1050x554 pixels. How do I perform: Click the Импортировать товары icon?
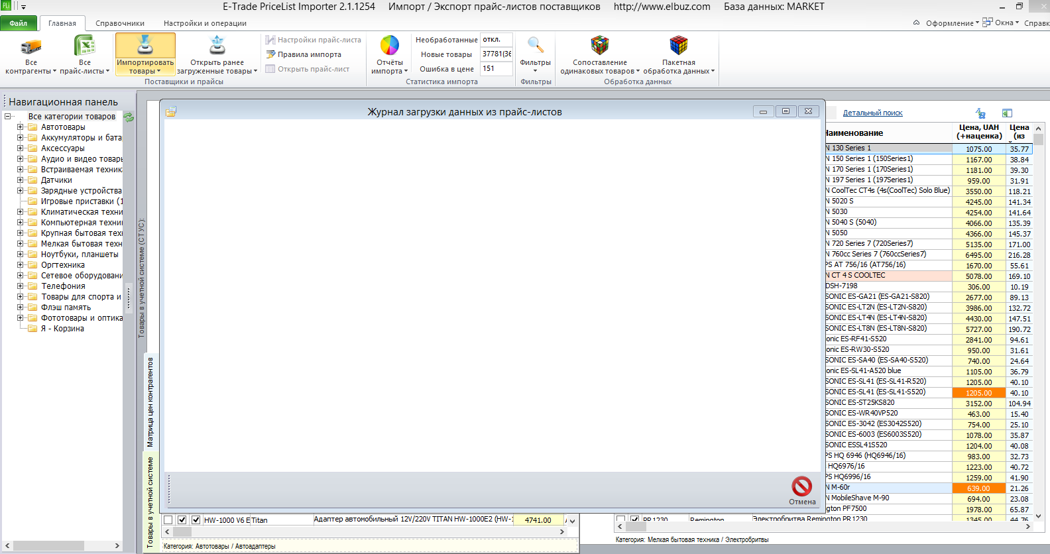(145, 45)
